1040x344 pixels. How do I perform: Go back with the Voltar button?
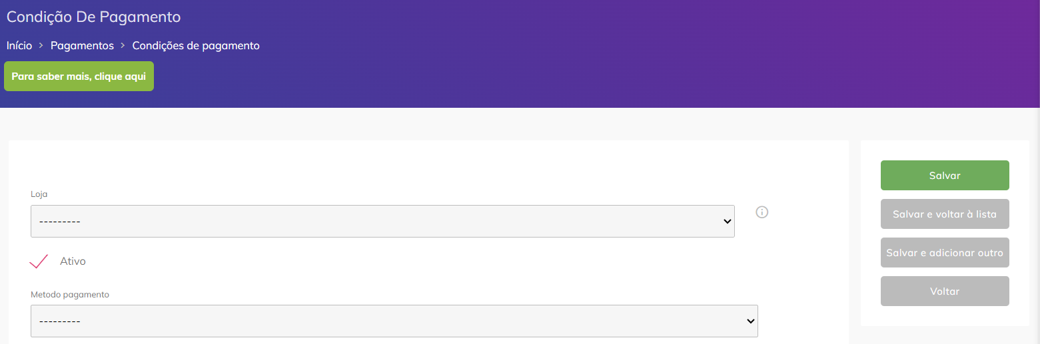tap(945, 291)
